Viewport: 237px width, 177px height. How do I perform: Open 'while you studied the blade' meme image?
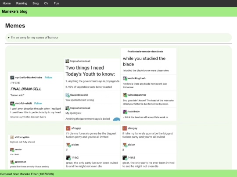[148, 84]
